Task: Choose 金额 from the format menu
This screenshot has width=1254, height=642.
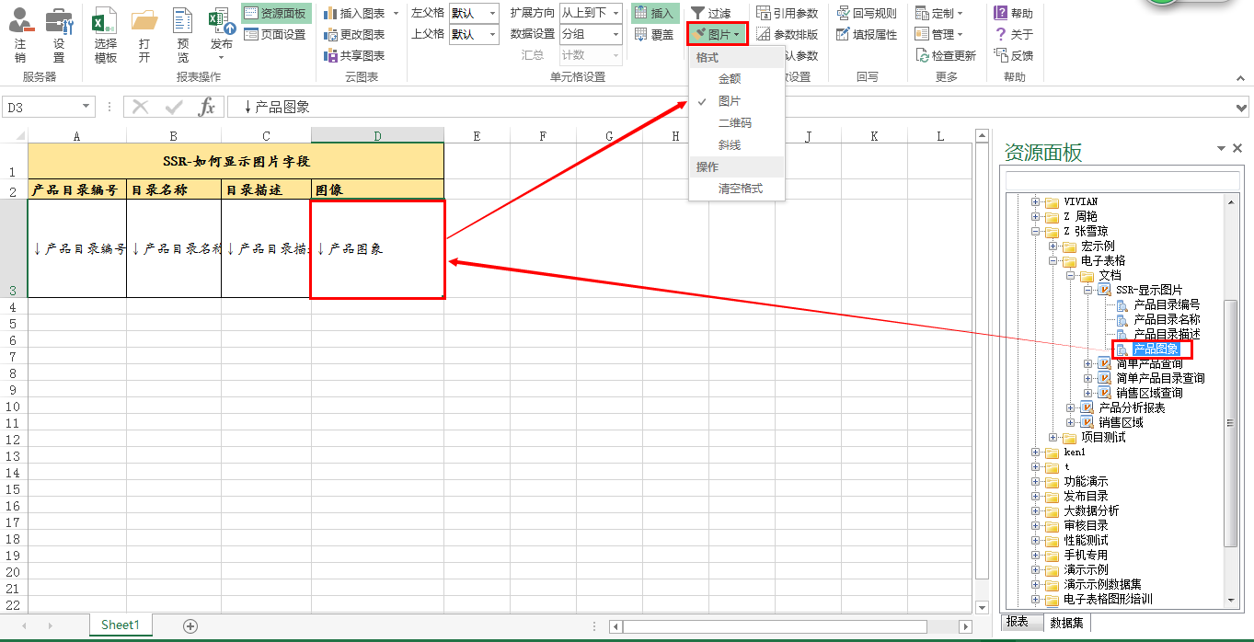Action: 730,79
